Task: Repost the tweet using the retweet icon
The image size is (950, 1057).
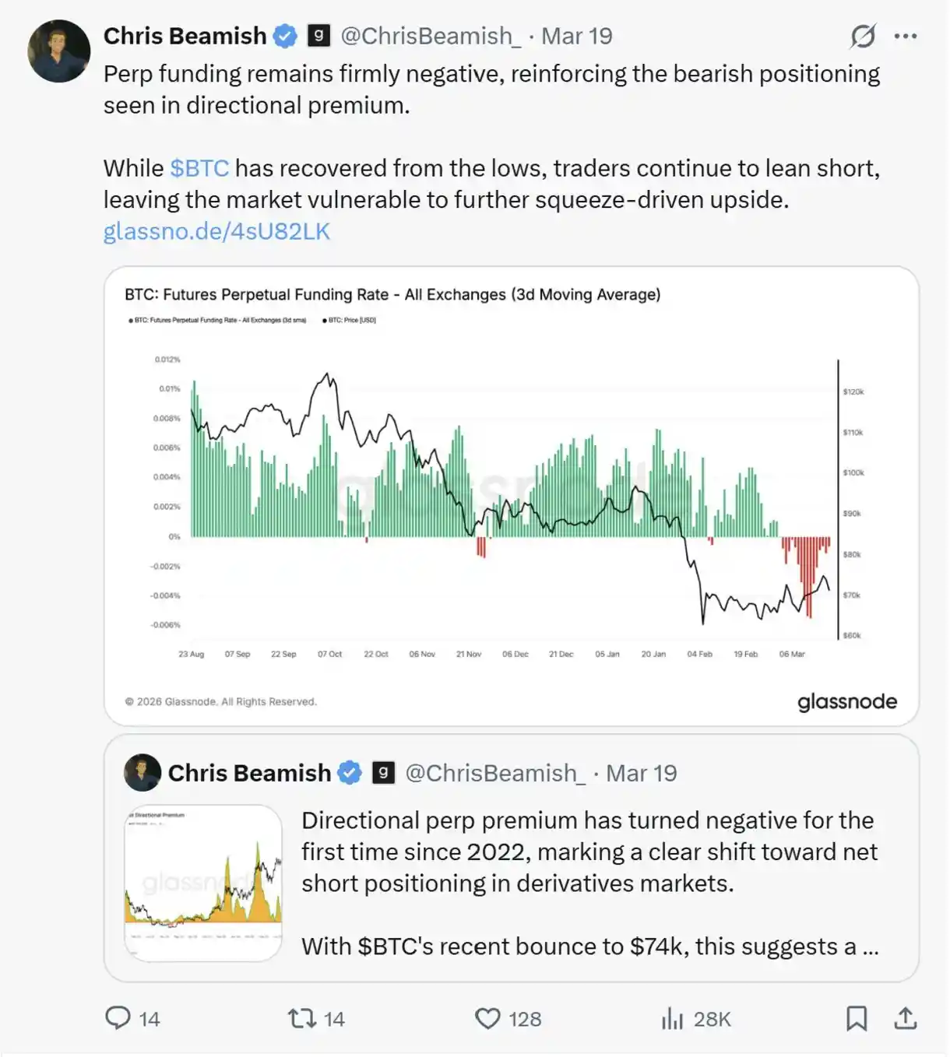Action: point(304,1018)
